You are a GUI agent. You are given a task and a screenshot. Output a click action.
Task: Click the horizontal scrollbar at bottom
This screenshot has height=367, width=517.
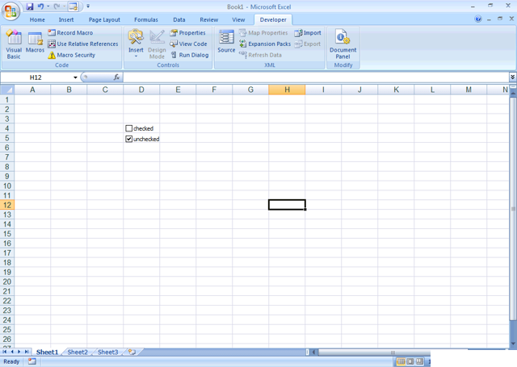(x=404, y=352)
